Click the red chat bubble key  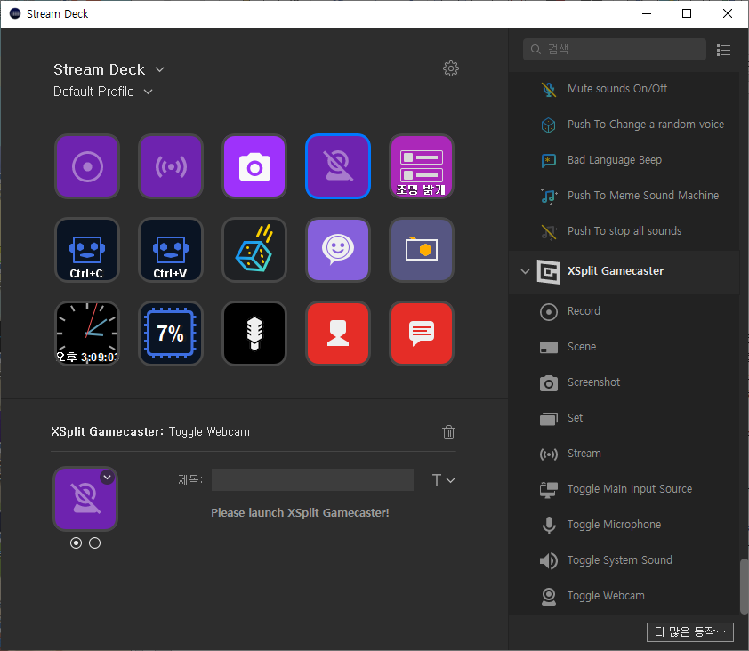click(422, 334)
